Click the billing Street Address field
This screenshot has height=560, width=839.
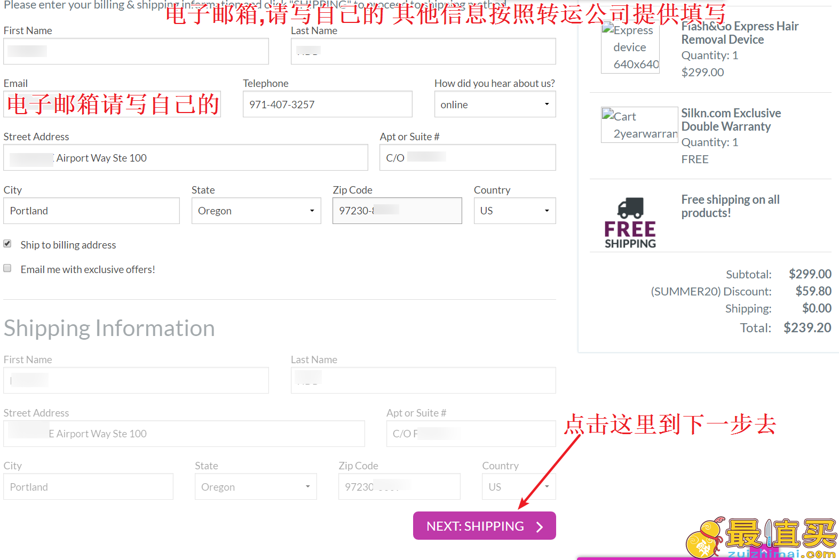point(186,157)
